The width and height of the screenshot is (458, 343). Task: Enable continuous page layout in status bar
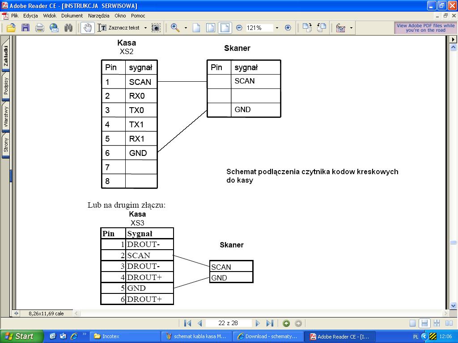coord(424,323)
